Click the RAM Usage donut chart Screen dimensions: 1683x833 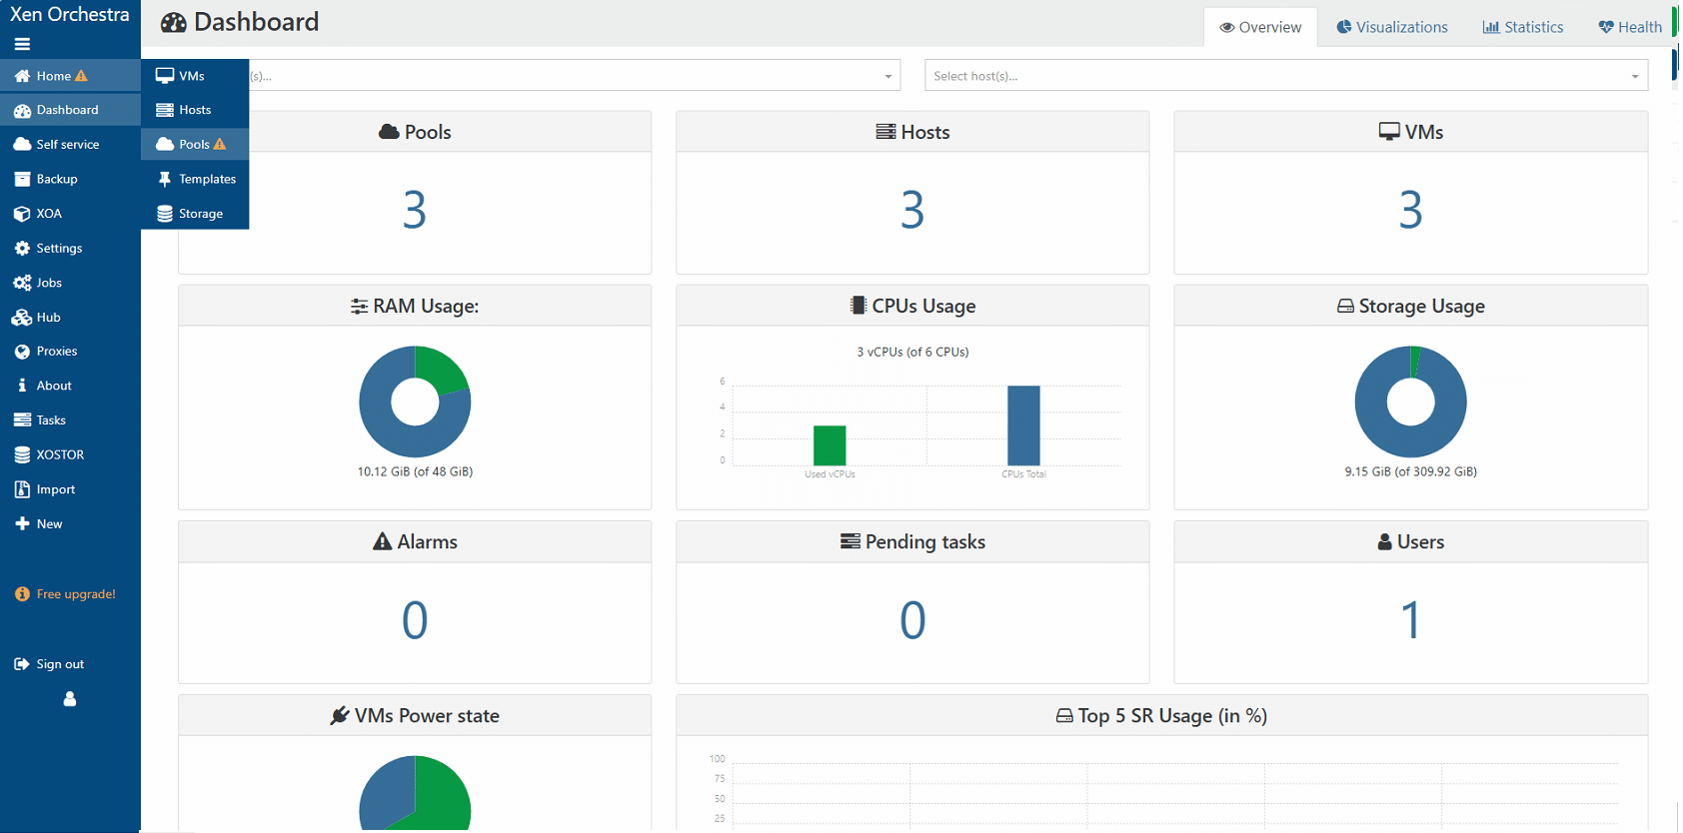(x=415, y=402)
